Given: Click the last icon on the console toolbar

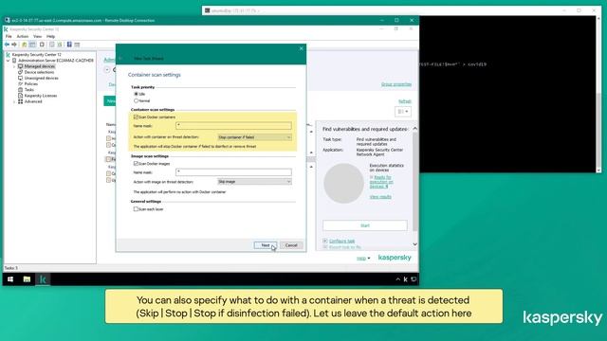Looking at the screenshot, I should click(77, 45).
